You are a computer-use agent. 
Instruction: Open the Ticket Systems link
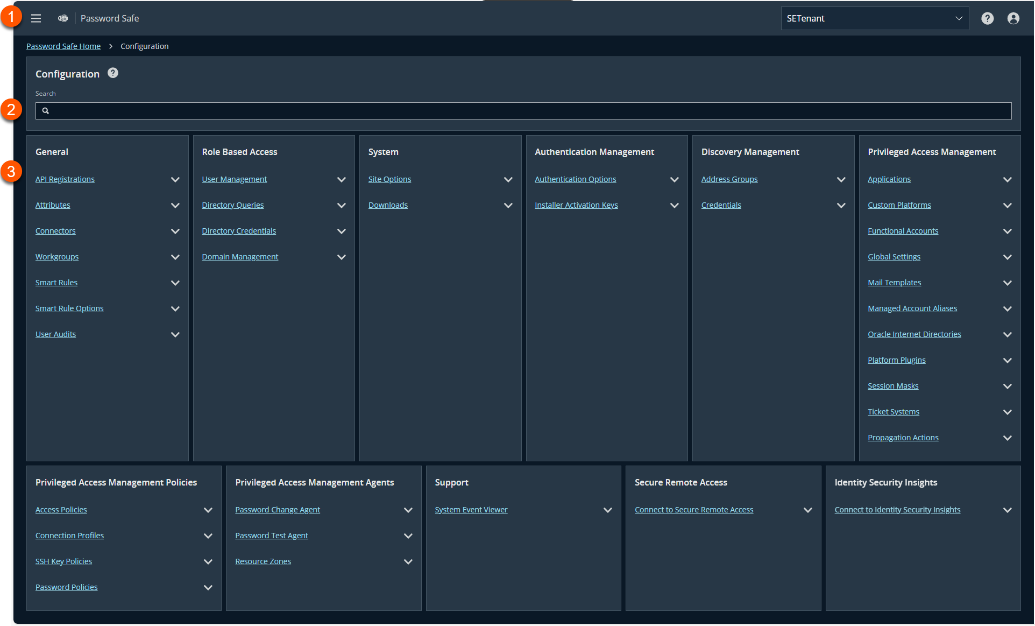[894, 412]
